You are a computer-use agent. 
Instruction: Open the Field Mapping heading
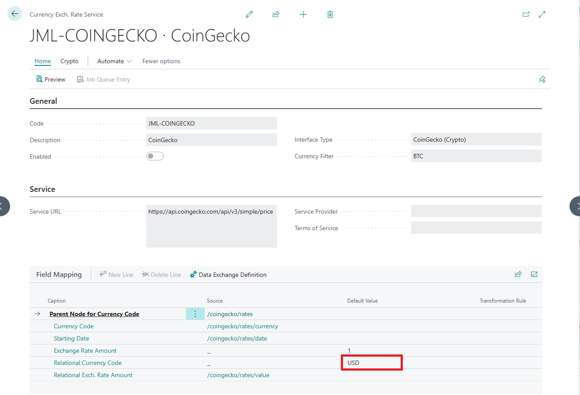[59, 274]
